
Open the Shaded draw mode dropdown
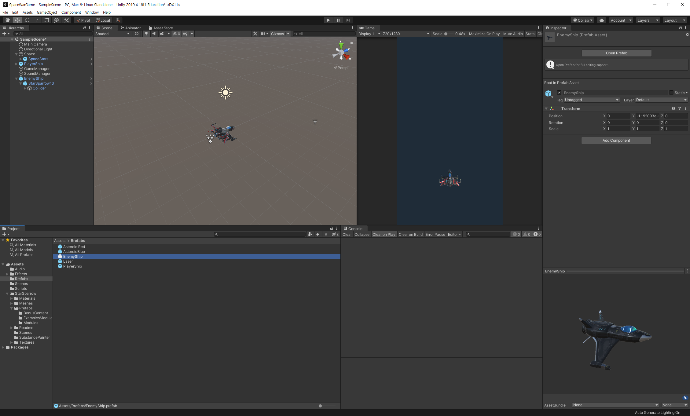112,34
